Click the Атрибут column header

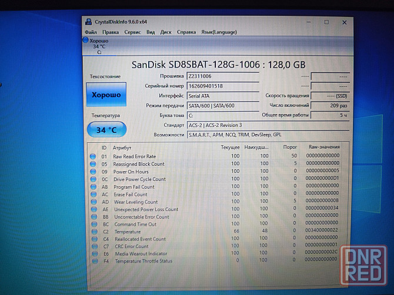point(122,147)
